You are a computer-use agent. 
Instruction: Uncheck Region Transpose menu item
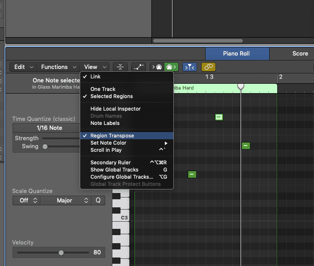(x=127, y=136)
